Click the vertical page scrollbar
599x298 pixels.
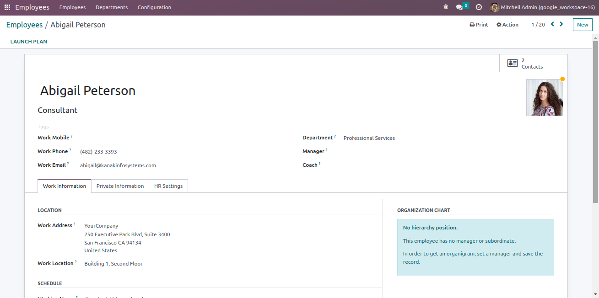(x=595, y=122)
